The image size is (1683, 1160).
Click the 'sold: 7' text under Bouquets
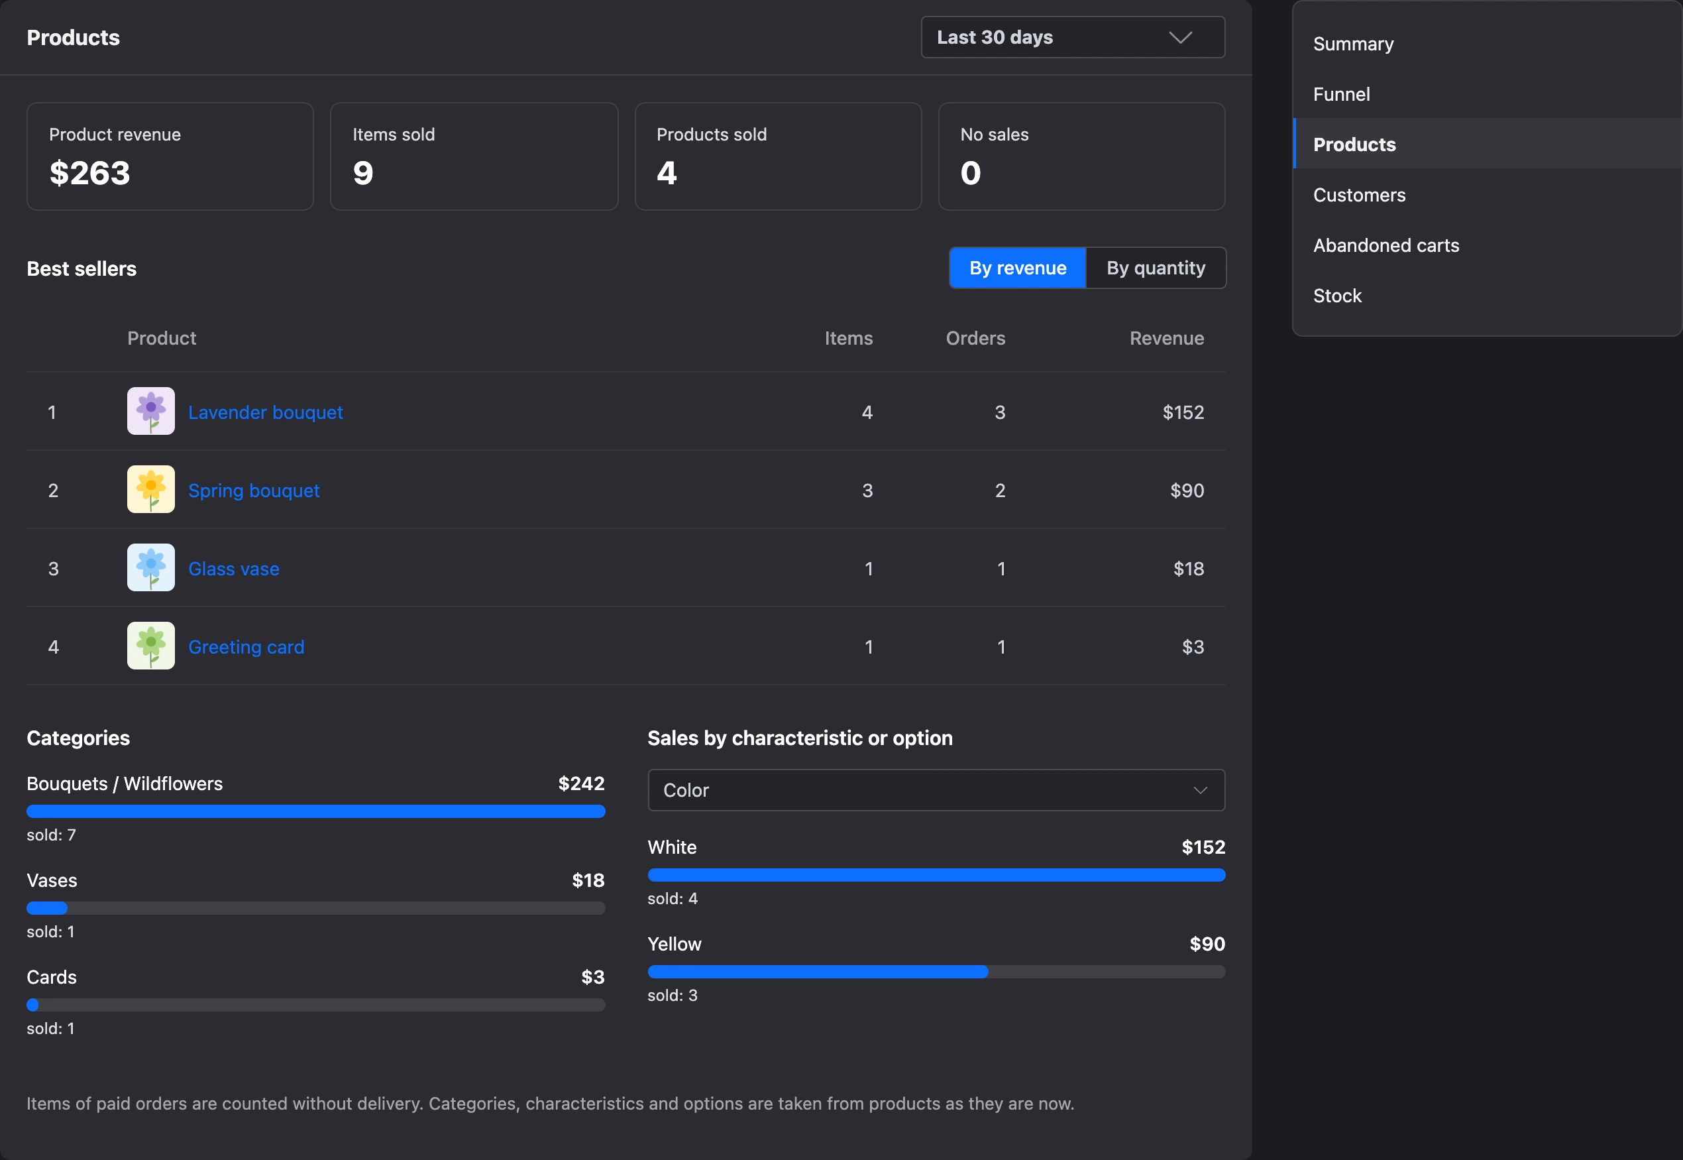click(x=51, y=835)
